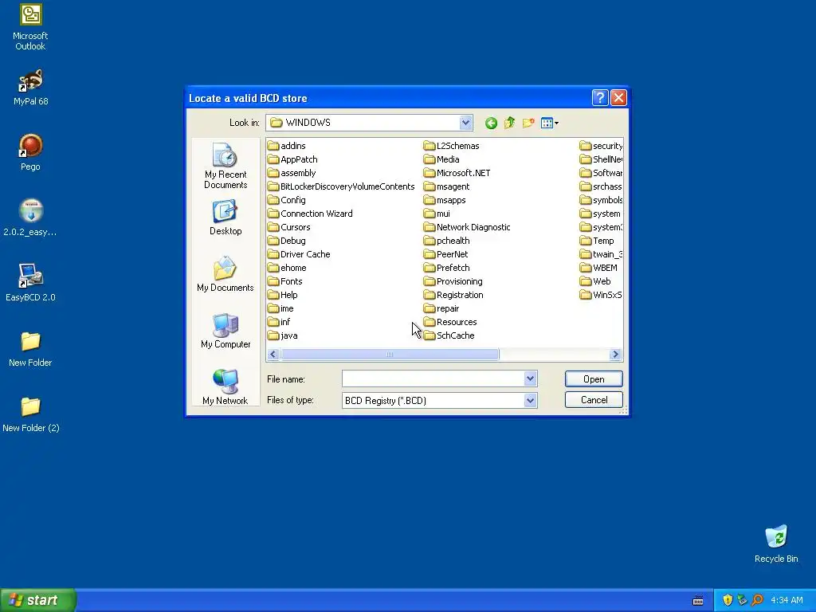Viewport: 816px width, 612px height.
Task: Select the BitLockerDiscoveryVolumeContents folder
Action: click(x=341, y=186)
